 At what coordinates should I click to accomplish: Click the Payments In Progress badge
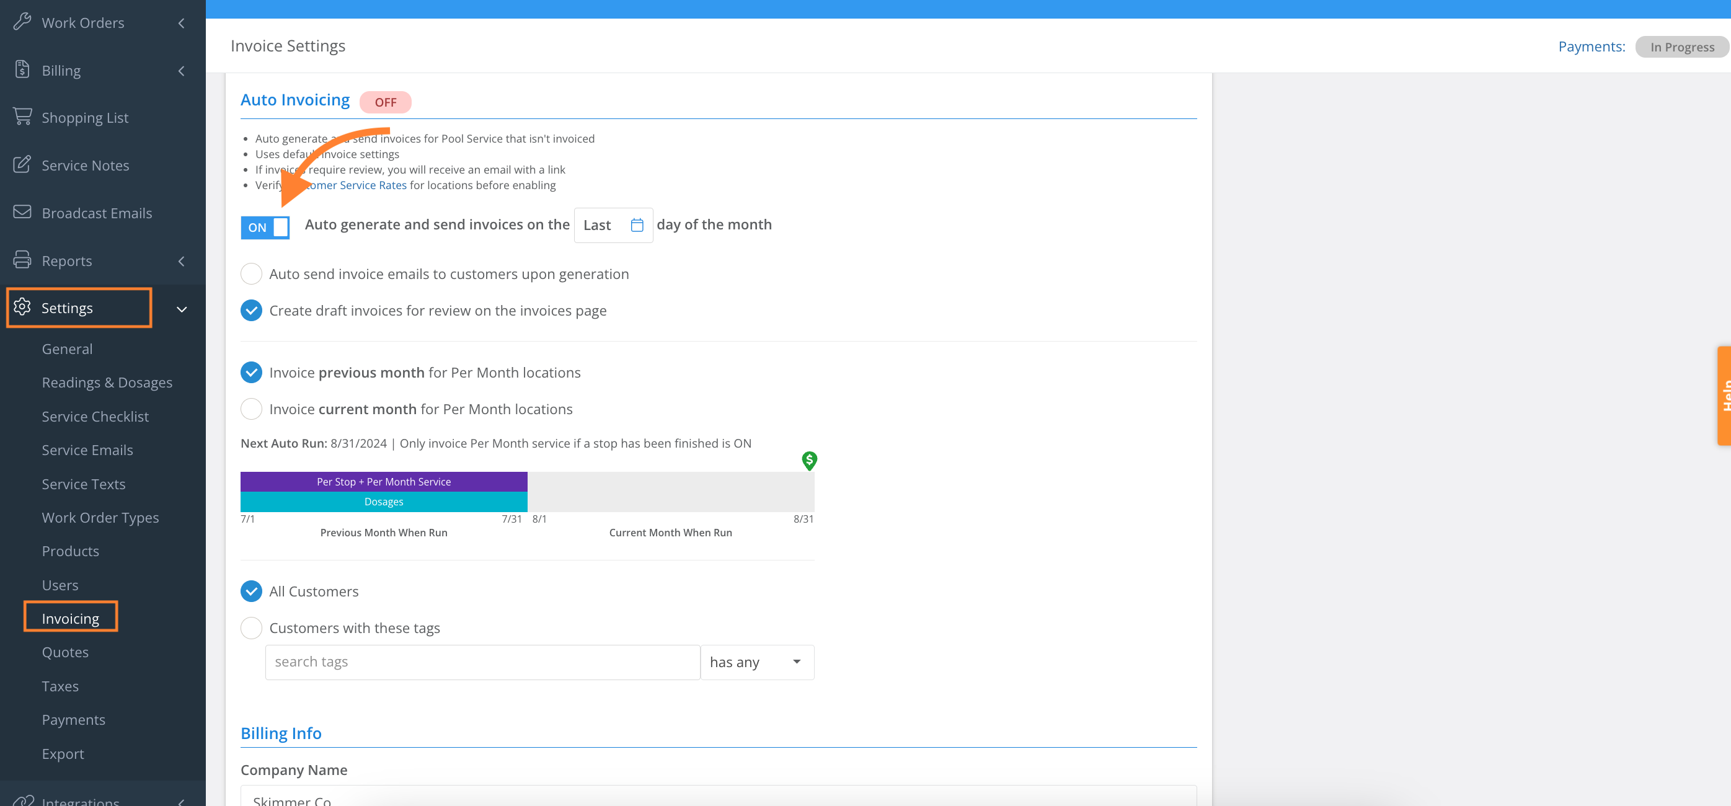(x=1682, y=47)
